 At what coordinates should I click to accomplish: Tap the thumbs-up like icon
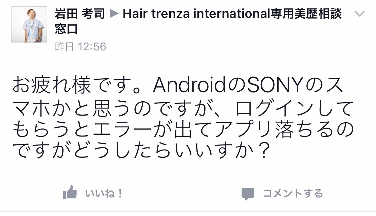point(70,192)
